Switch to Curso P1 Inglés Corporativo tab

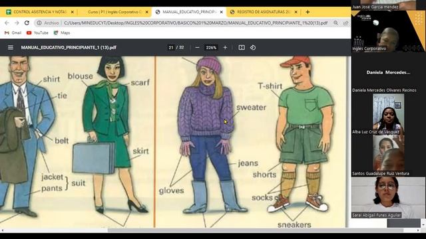tap(114, 12)
